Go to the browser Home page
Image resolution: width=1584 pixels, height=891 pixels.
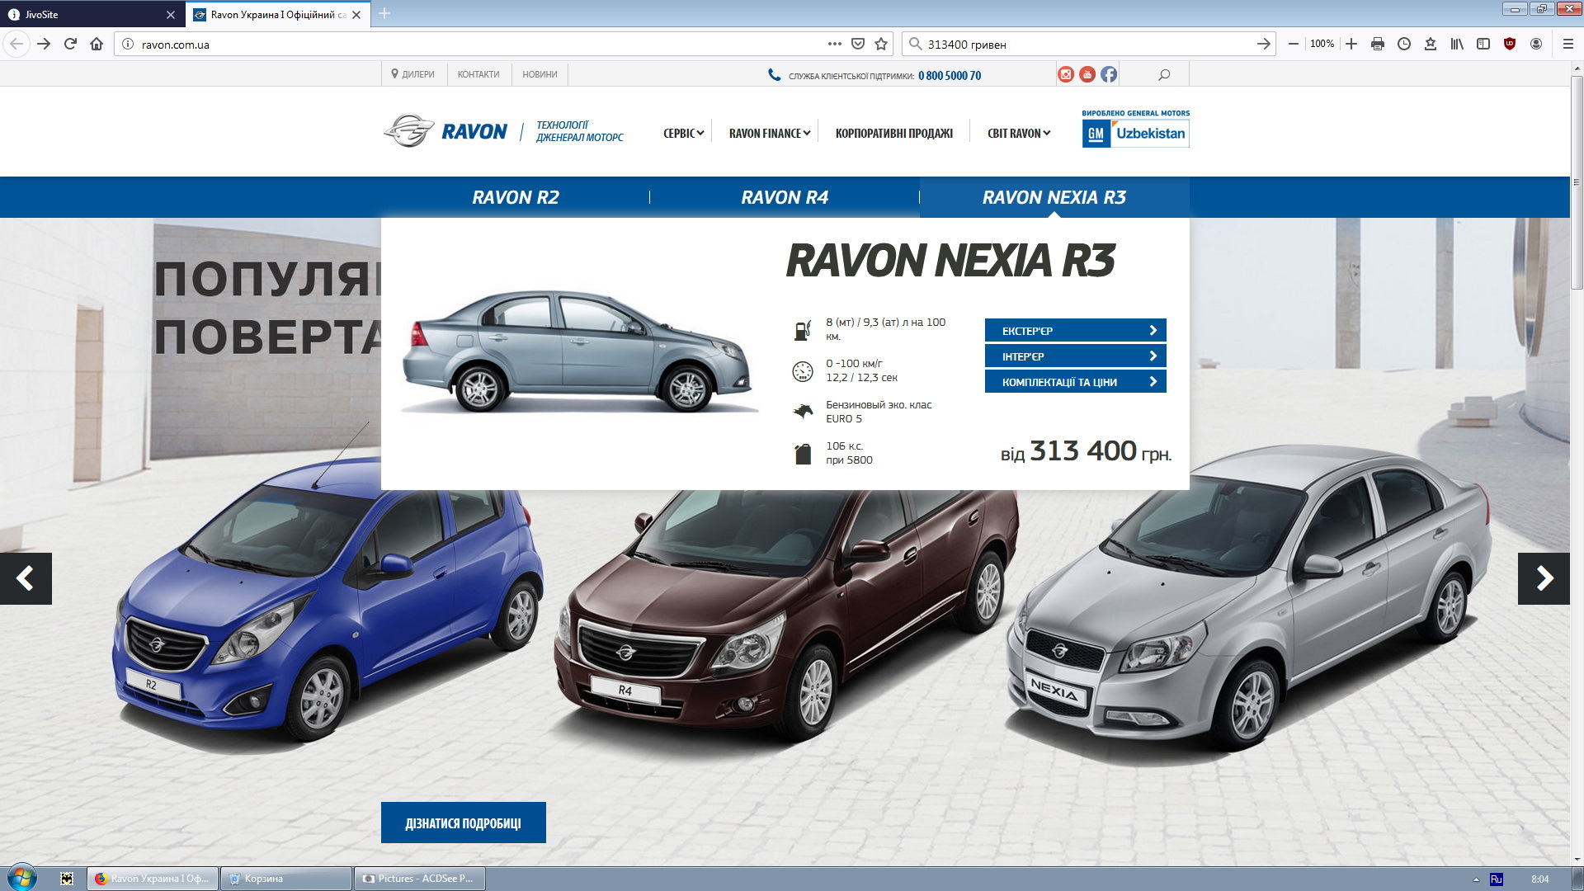click(x=97, y=44)
